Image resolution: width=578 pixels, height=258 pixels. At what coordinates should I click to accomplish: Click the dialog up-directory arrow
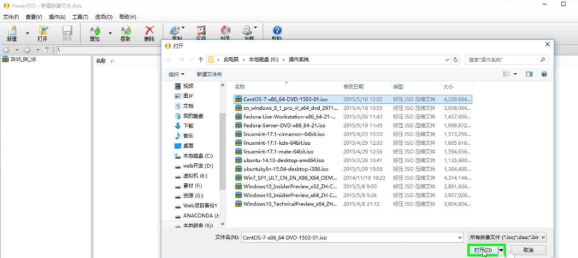201,60
